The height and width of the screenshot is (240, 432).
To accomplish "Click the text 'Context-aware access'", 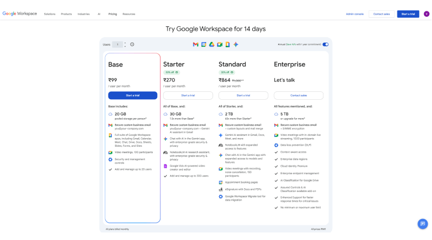I will (293, 152).
